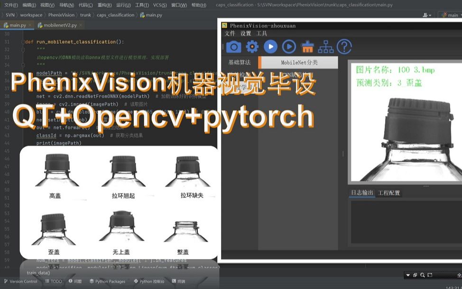Open the Python Packages tool window
This screenshot has width=462, height=289.
108,281
